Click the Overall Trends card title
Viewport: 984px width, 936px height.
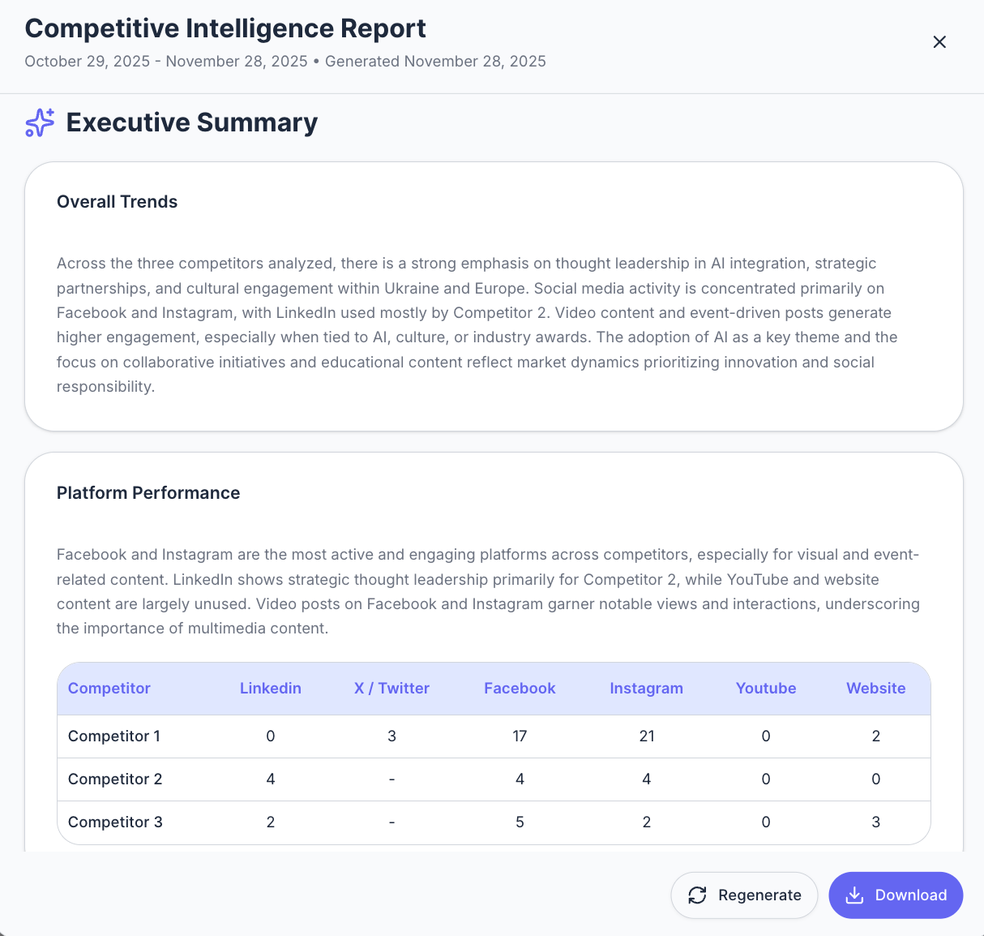[x=117, y=201]
